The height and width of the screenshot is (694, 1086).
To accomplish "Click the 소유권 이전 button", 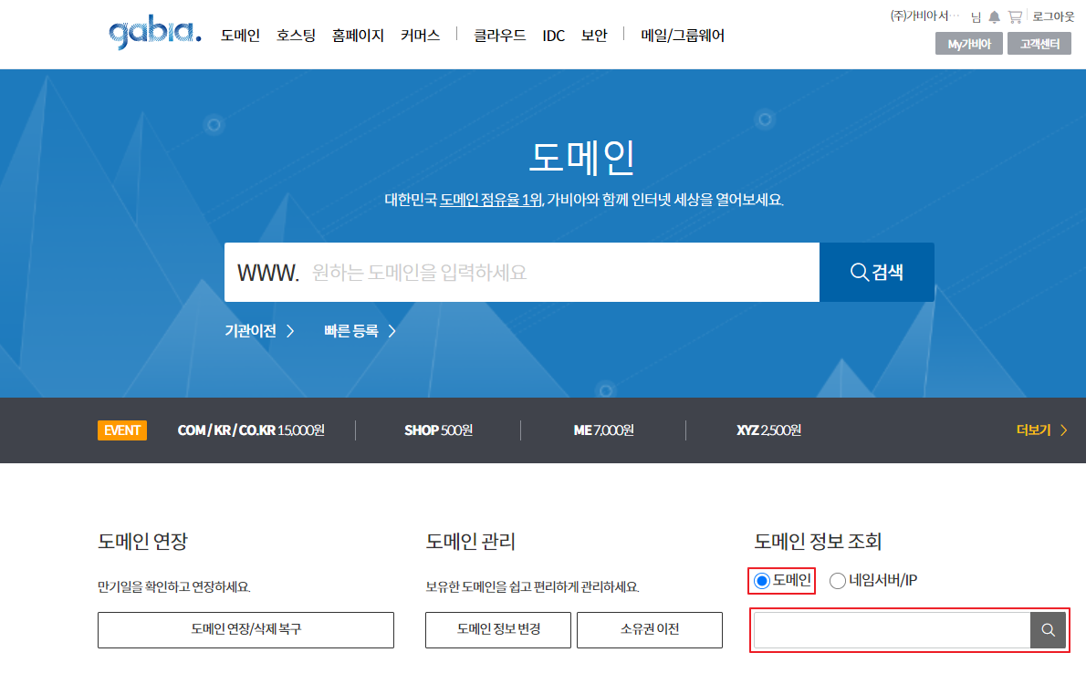I will [649, 629].
